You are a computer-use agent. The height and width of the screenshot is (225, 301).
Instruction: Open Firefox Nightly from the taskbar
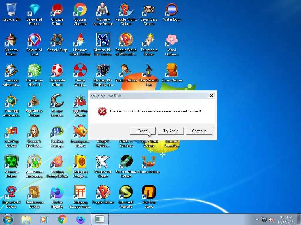pyautogui.click(x=81, y=219)
